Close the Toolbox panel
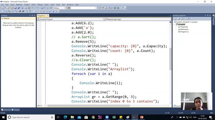Screen dimensions: 215x120 coord(34,15)
